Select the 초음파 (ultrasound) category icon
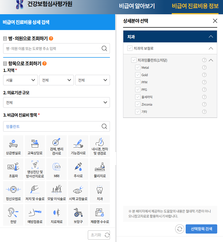Image resolution: width=223 pixels, height=242 pixels. tap(13, 169)
